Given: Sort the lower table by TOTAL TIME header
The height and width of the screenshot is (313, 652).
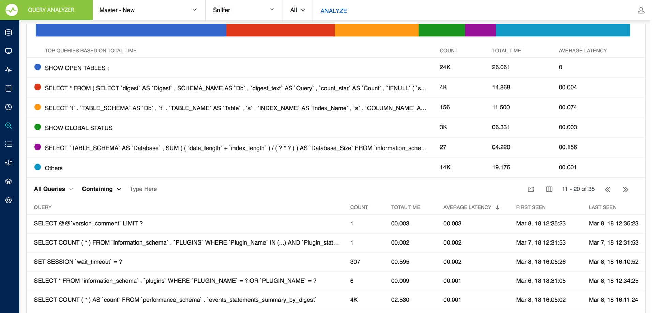Looking at the screenshot, I should pos(406,207).
